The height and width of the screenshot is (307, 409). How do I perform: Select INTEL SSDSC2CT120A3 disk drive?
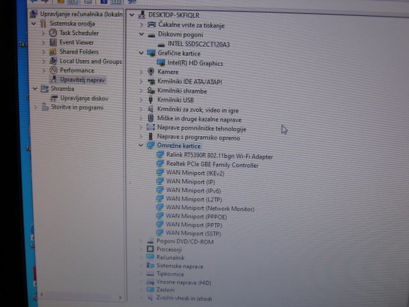[199, 44]
